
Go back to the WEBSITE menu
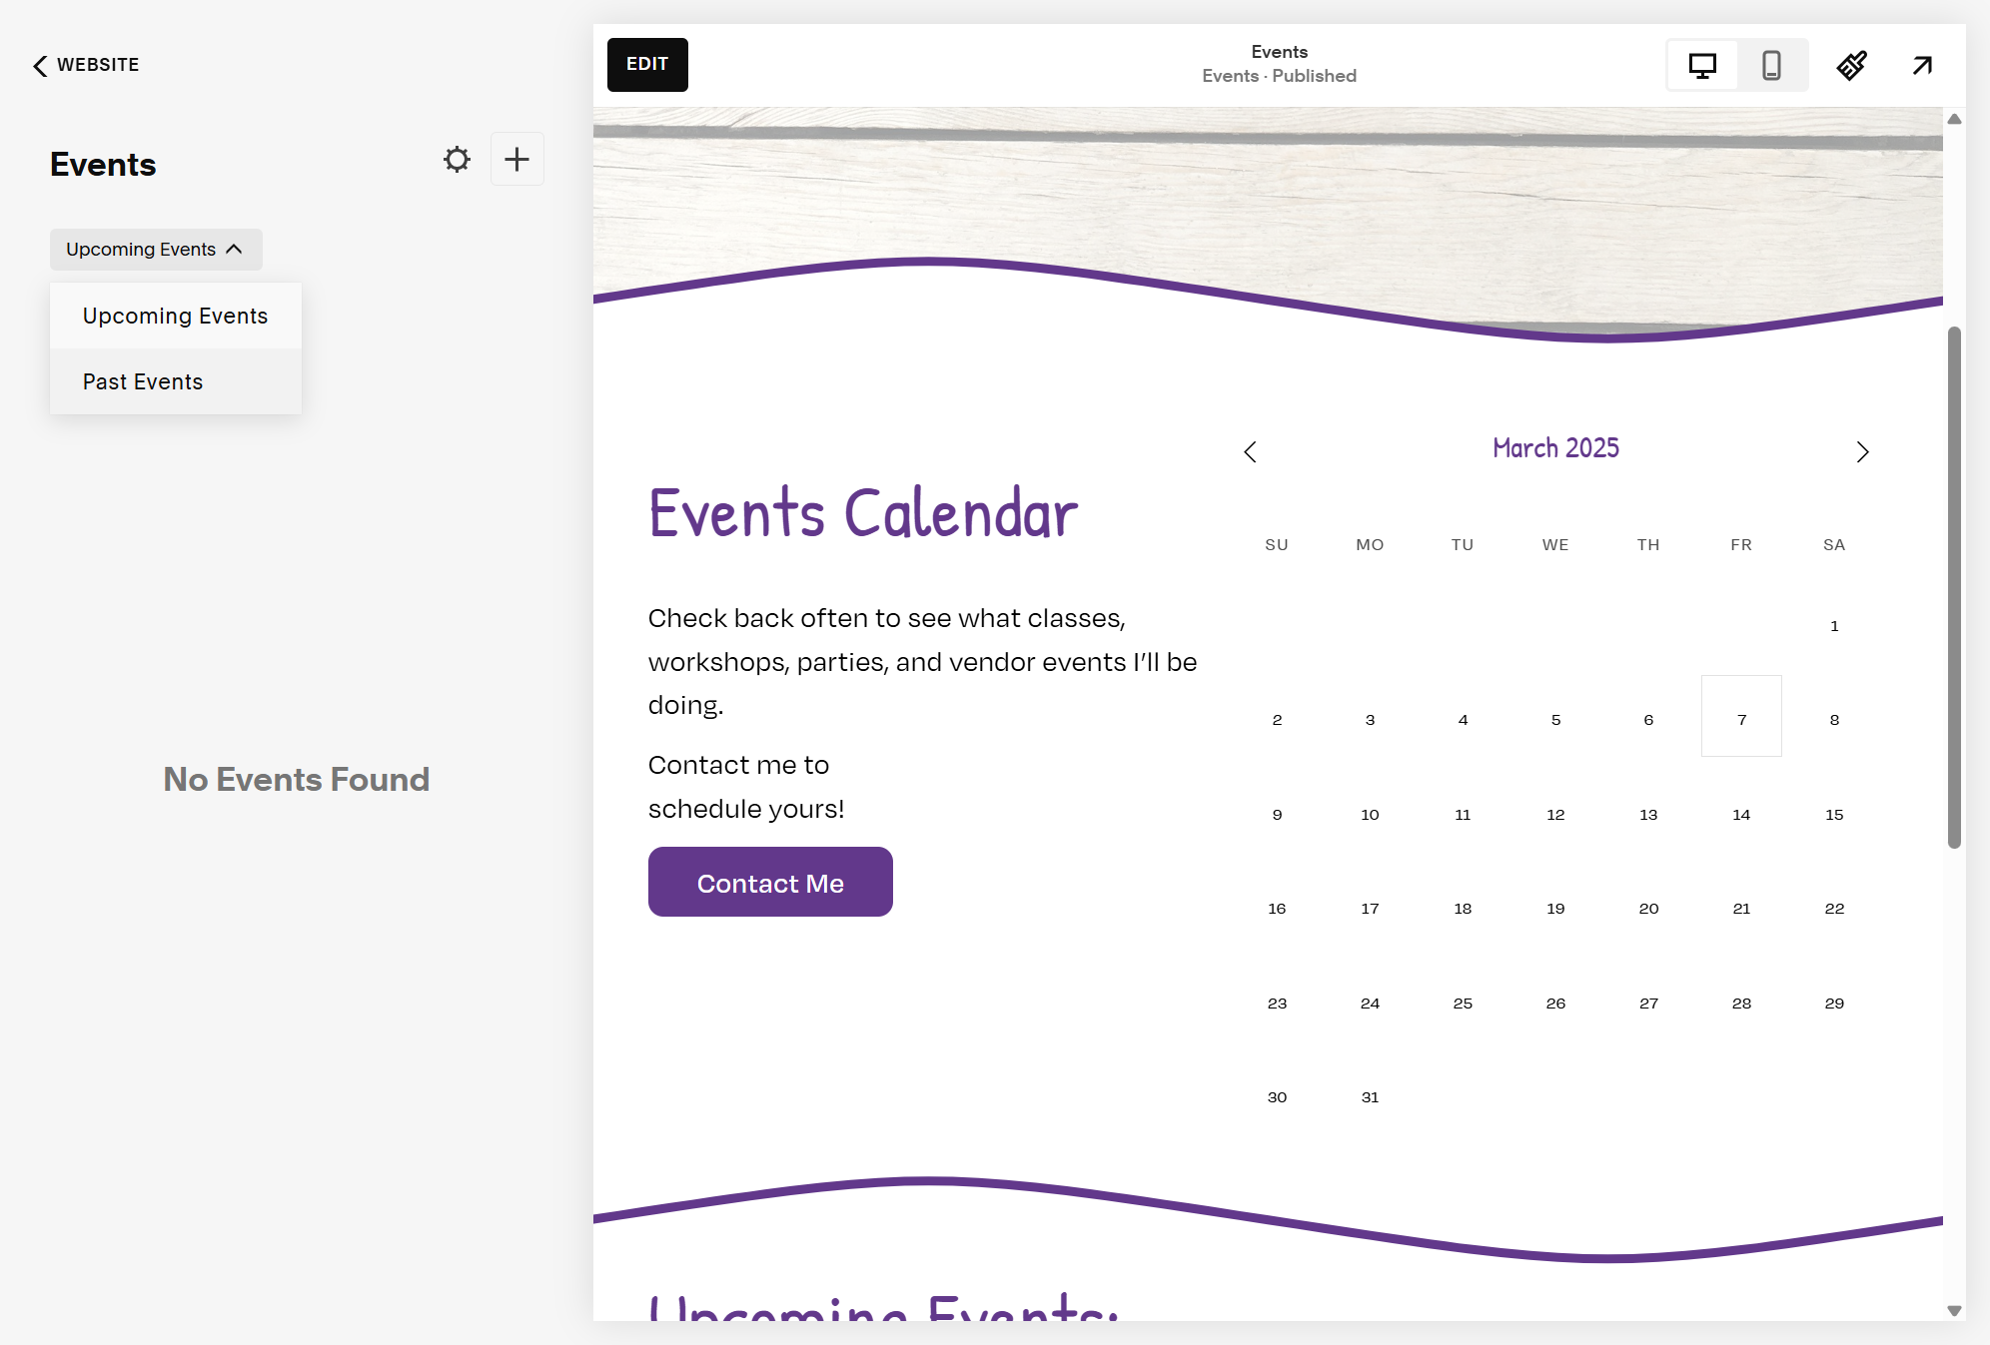(x=86, y=65)
